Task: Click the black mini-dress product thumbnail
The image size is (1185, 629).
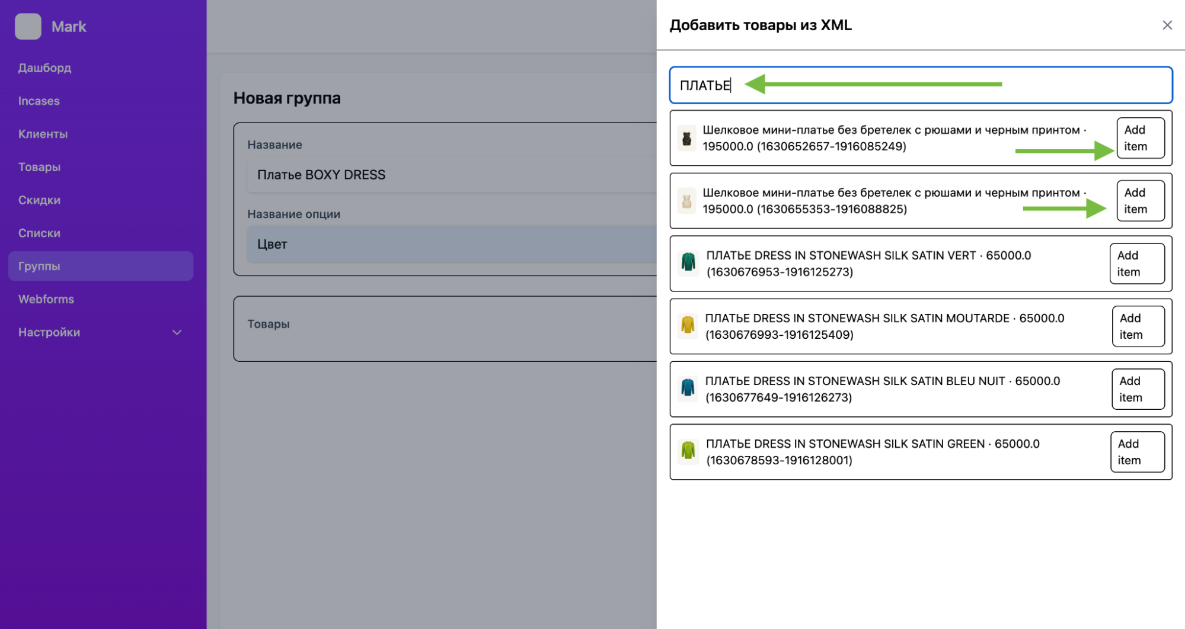Action: 686,139
